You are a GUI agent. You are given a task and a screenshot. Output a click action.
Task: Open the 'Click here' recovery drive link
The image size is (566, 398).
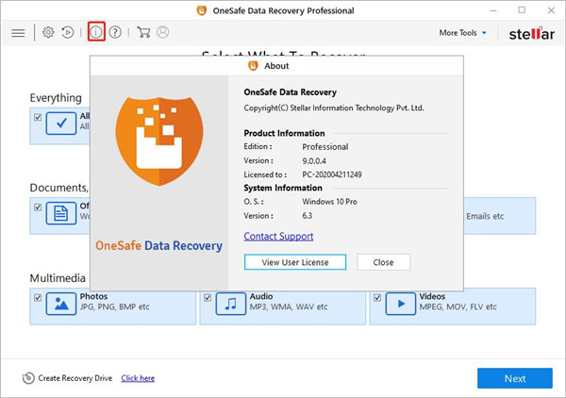tap(138, 378)
